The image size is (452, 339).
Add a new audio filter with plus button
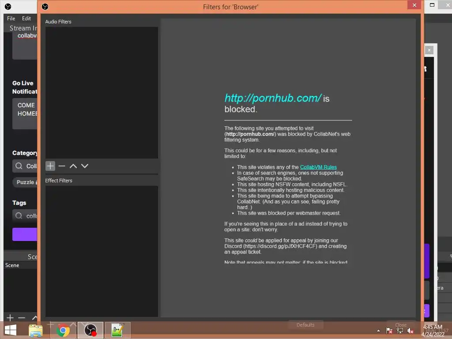[x=50, y=166]
